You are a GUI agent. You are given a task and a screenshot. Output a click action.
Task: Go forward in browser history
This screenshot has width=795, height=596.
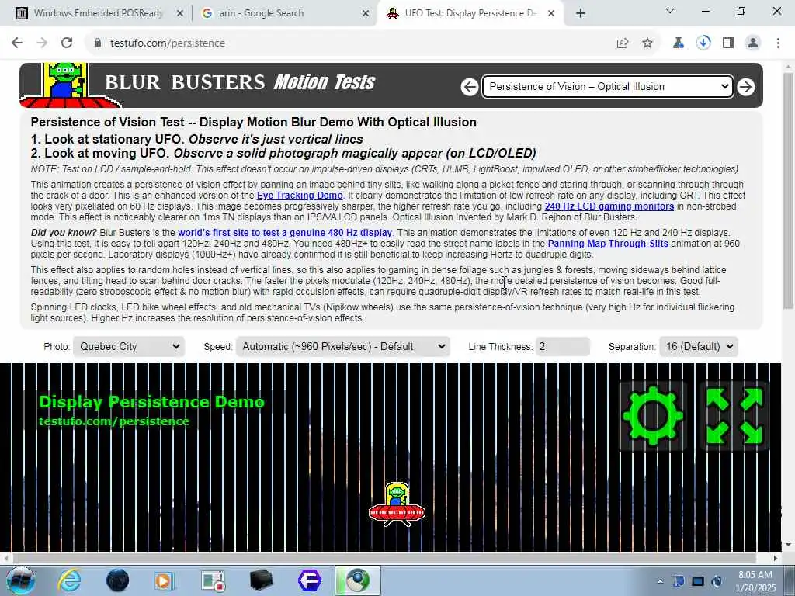42,43
